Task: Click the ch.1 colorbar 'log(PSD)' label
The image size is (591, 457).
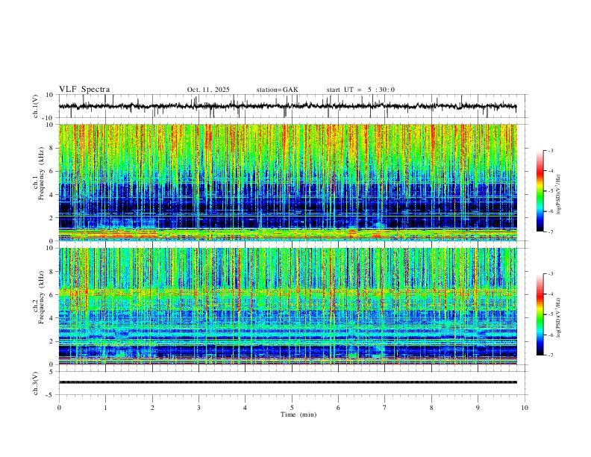Action: (x=559, y=195)
